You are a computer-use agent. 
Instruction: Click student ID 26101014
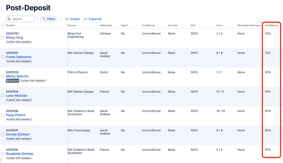pyautogui.click(x=12, y=92)
